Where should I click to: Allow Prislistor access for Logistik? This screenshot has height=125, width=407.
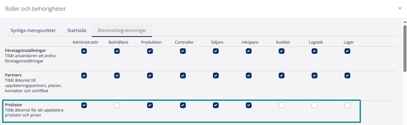pyautogui.click(x=314, y=105)
